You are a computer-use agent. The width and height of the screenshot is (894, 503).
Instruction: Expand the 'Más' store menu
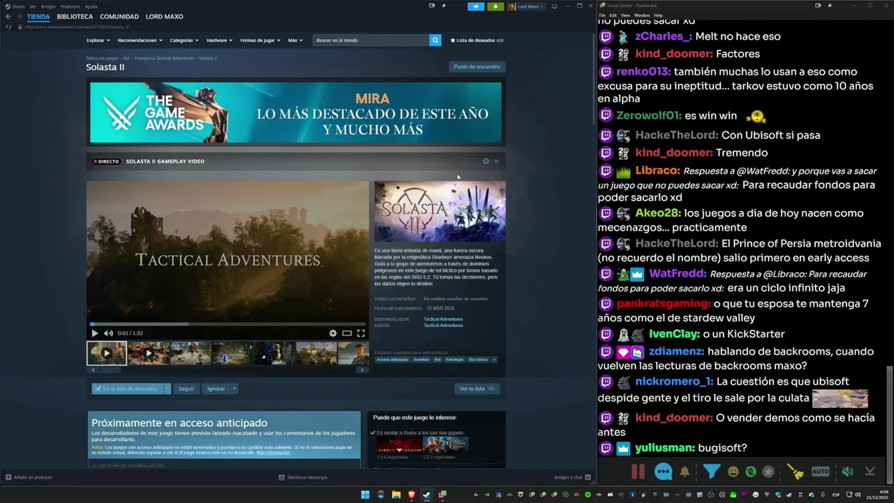coord(295,40)
